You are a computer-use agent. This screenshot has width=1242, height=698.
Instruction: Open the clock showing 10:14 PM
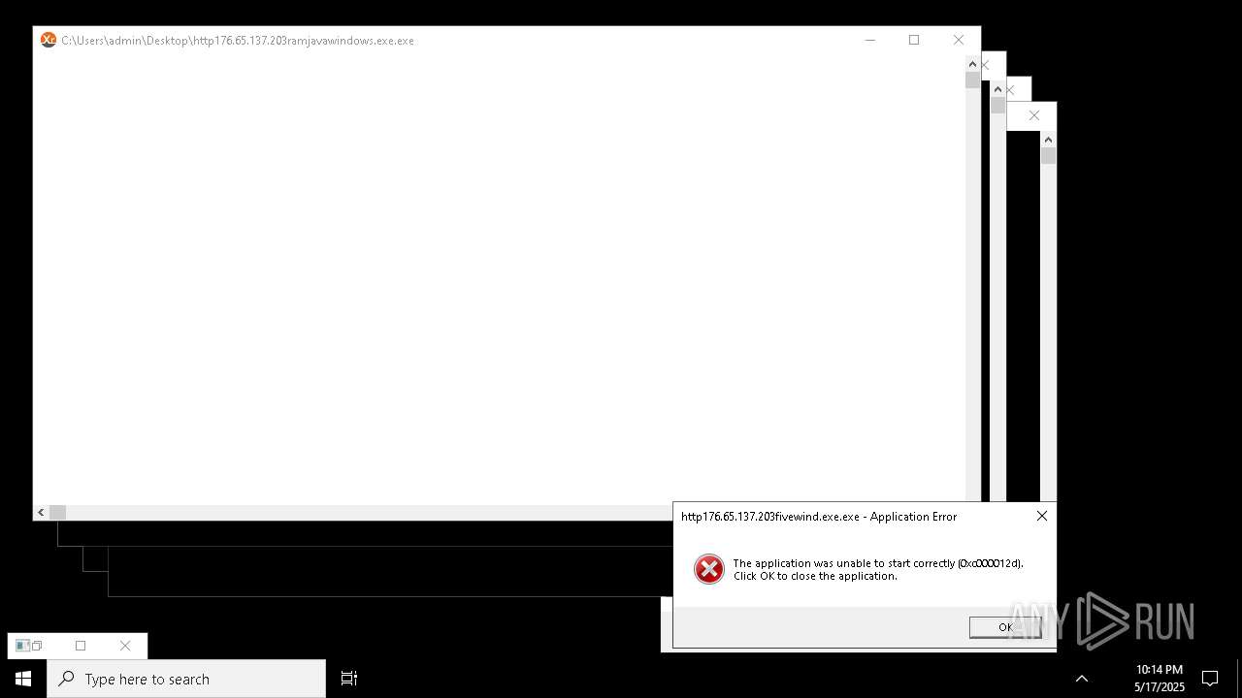coord(1160,679)
